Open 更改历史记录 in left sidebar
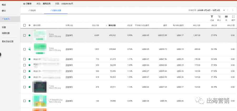Viewport: 237px width, 111px height. click(8, 42)
